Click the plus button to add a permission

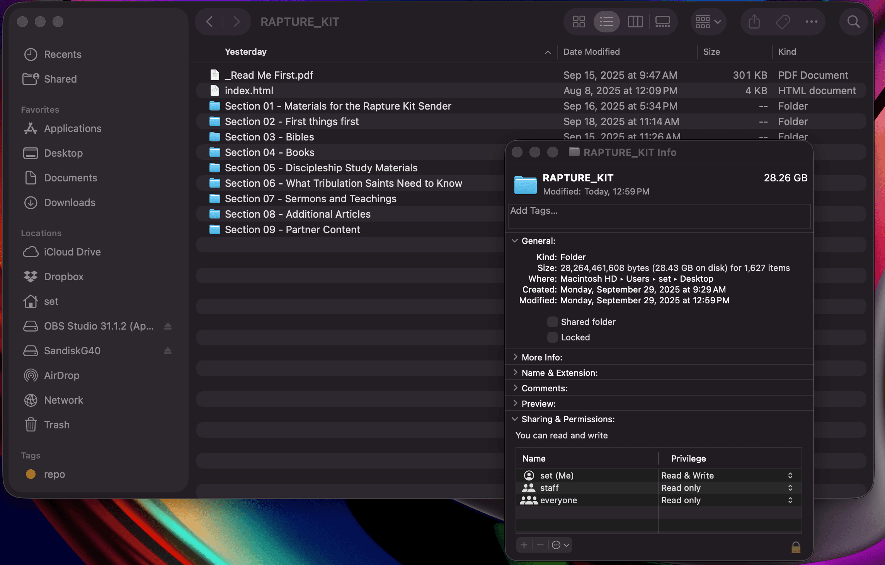coord(524,545)
